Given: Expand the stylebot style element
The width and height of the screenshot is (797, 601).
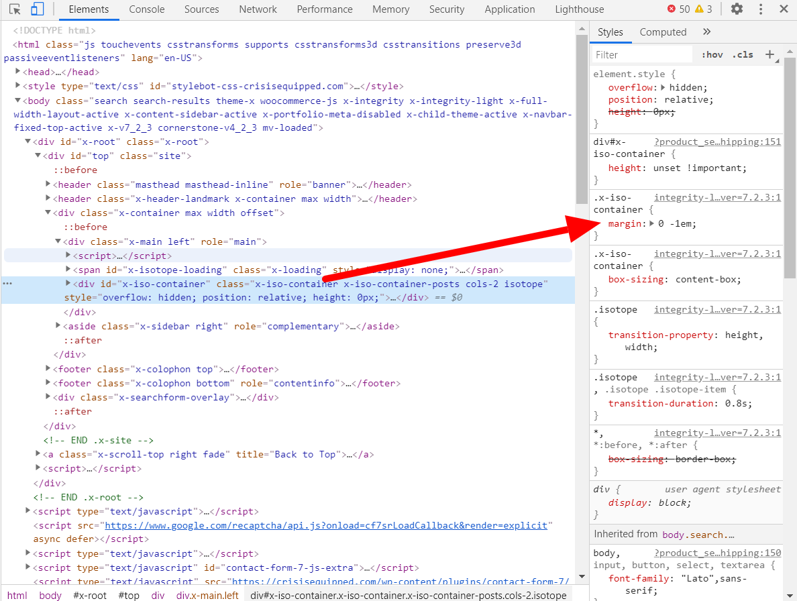Looking at the screenshot, I should 18,85.
